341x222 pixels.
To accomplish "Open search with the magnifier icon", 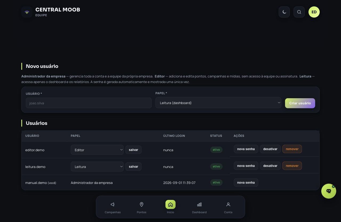I will point(299,12).
